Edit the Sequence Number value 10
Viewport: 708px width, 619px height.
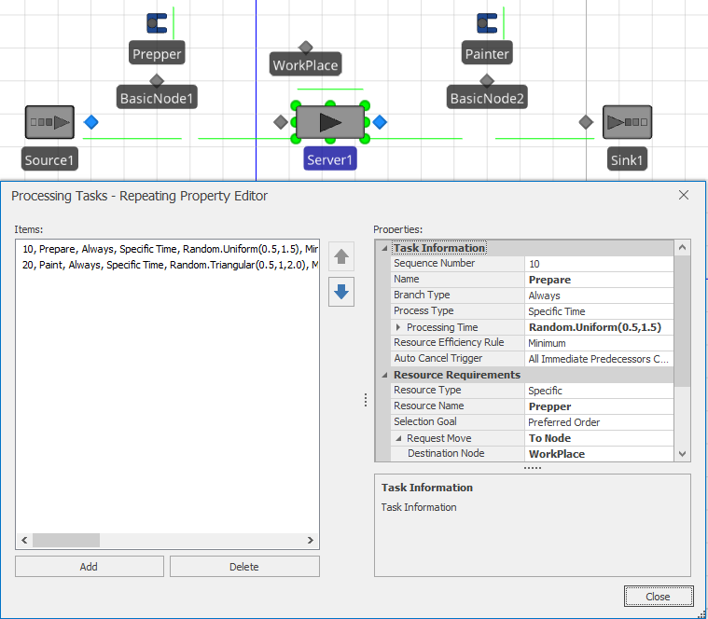(x=599, y=264)
